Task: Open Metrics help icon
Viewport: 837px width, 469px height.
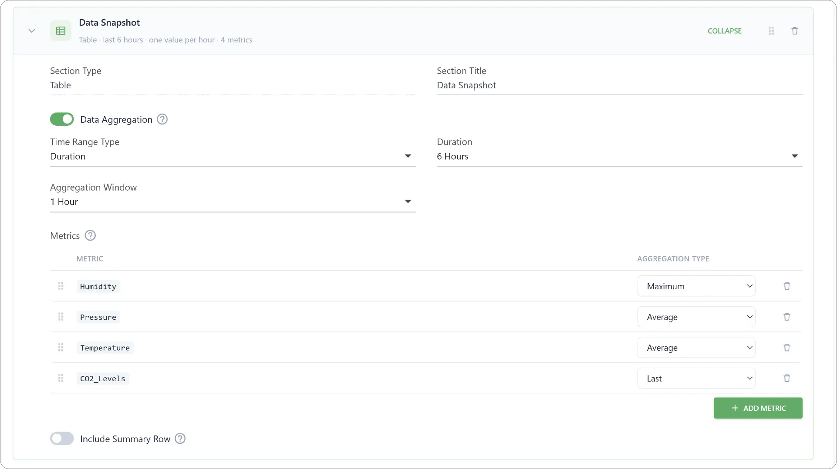Action: 90,235
